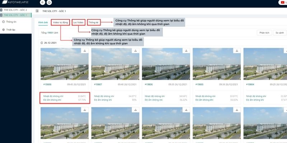Download image #19807
Viewport: 287px width, 143px height.
point(136,51)
